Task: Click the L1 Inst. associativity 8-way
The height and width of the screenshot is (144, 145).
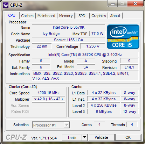Action: [x=130, y=99]
